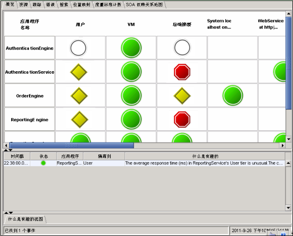Select the AuthenticationEngine application name cell
The height and width of the screenshot is (236, 293).
pos(29,48)
